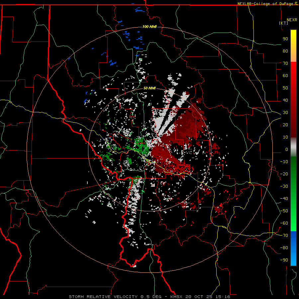Click the -40 value on velocity scale
Screen dimensions: 299x299
point(284,199)
